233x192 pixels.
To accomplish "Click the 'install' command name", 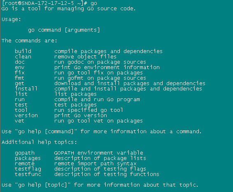I will [26, 88].
